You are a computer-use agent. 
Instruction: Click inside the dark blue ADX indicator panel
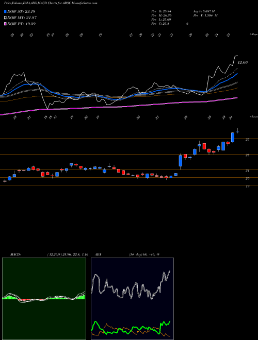(132, 299)
